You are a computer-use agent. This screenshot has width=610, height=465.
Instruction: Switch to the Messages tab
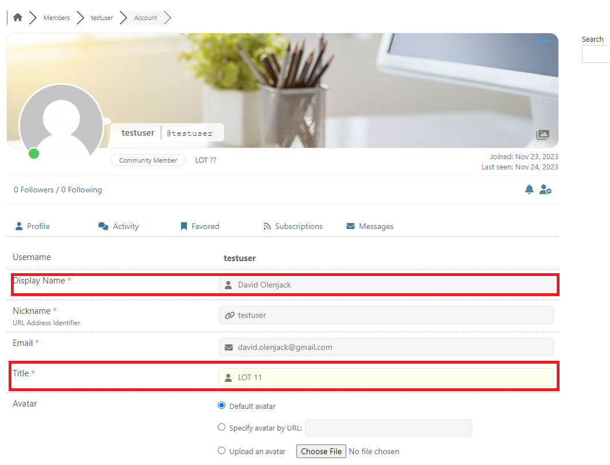pos(370,226)
